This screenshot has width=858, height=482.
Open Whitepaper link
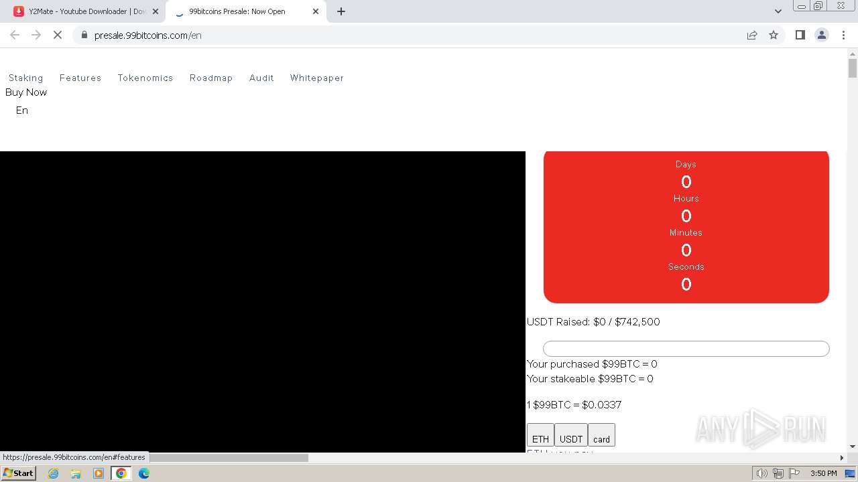coord(317,78)
